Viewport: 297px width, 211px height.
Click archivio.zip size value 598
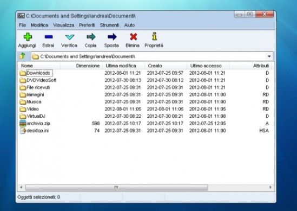(96, 124)
